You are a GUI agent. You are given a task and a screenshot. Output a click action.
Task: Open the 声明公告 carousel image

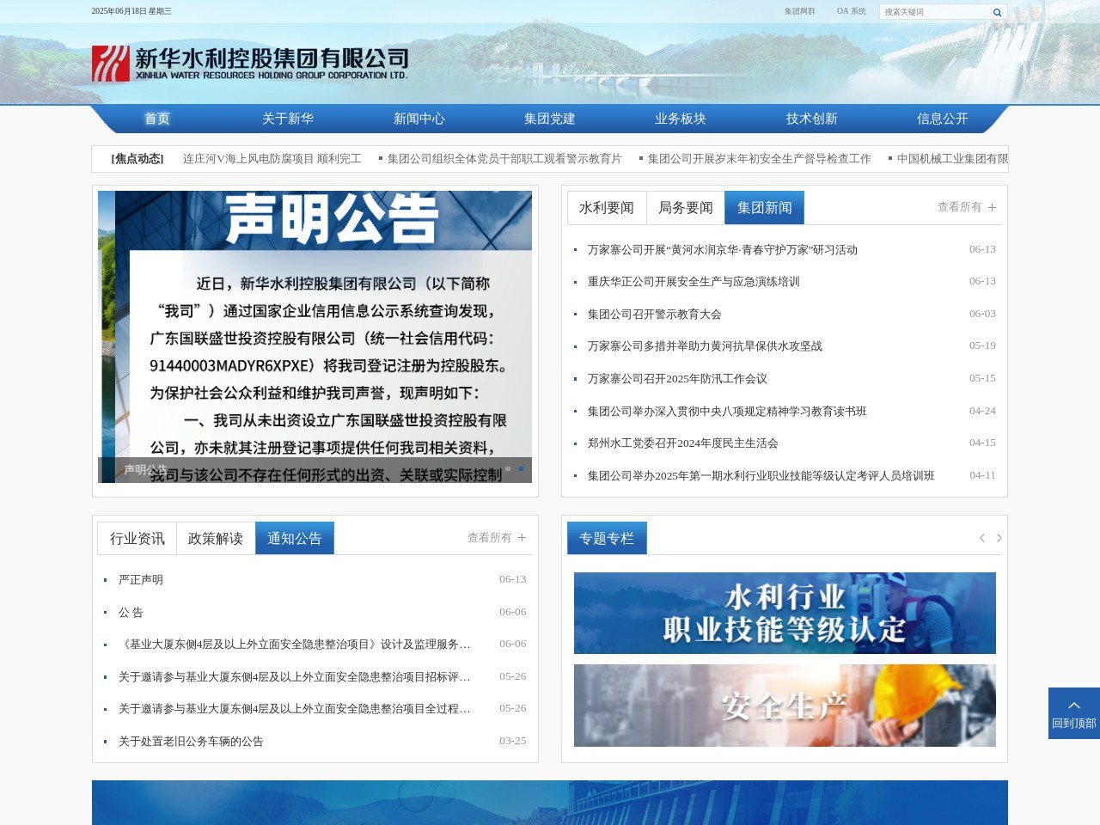[x=315, y=337]
